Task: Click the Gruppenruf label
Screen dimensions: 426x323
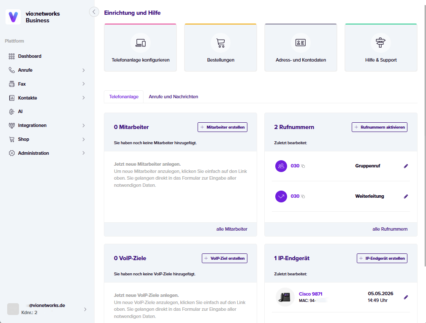Action: click(368, 166)
